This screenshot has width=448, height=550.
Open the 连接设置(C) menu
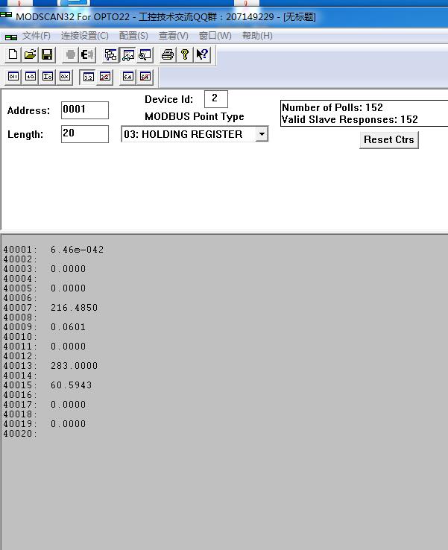tap(84, 35)
